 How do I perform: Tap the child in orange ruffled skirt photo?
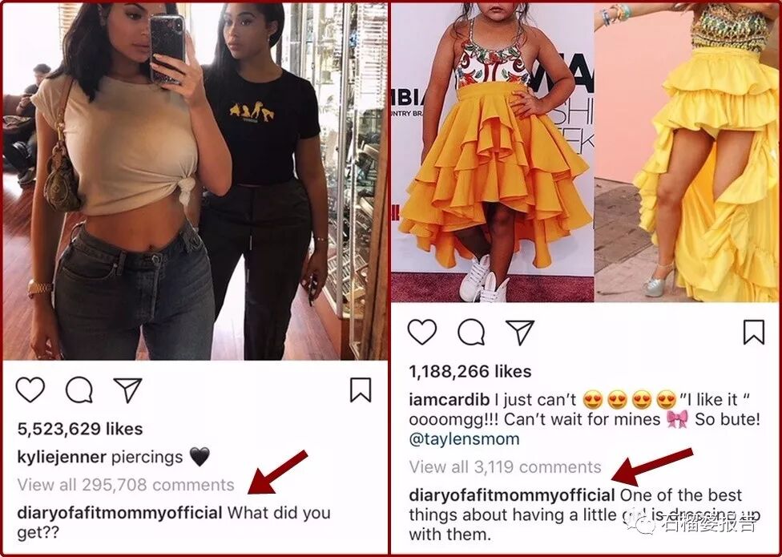pyautogui.click(x=492, y=152)
